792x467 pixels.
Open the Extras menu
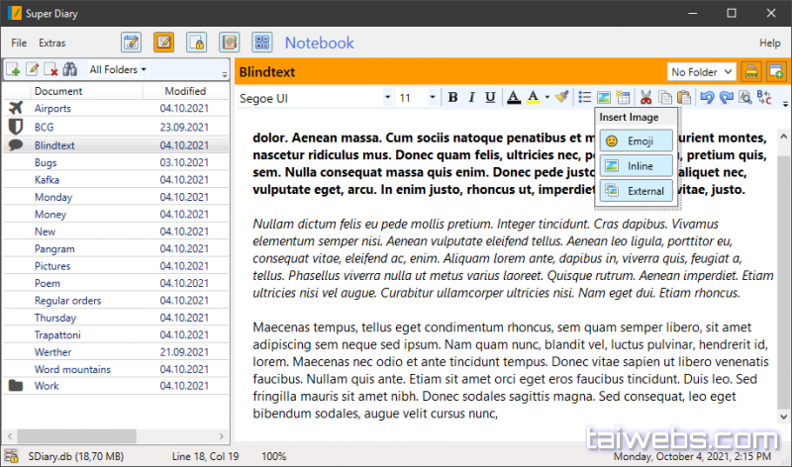[x=52, y=43]
